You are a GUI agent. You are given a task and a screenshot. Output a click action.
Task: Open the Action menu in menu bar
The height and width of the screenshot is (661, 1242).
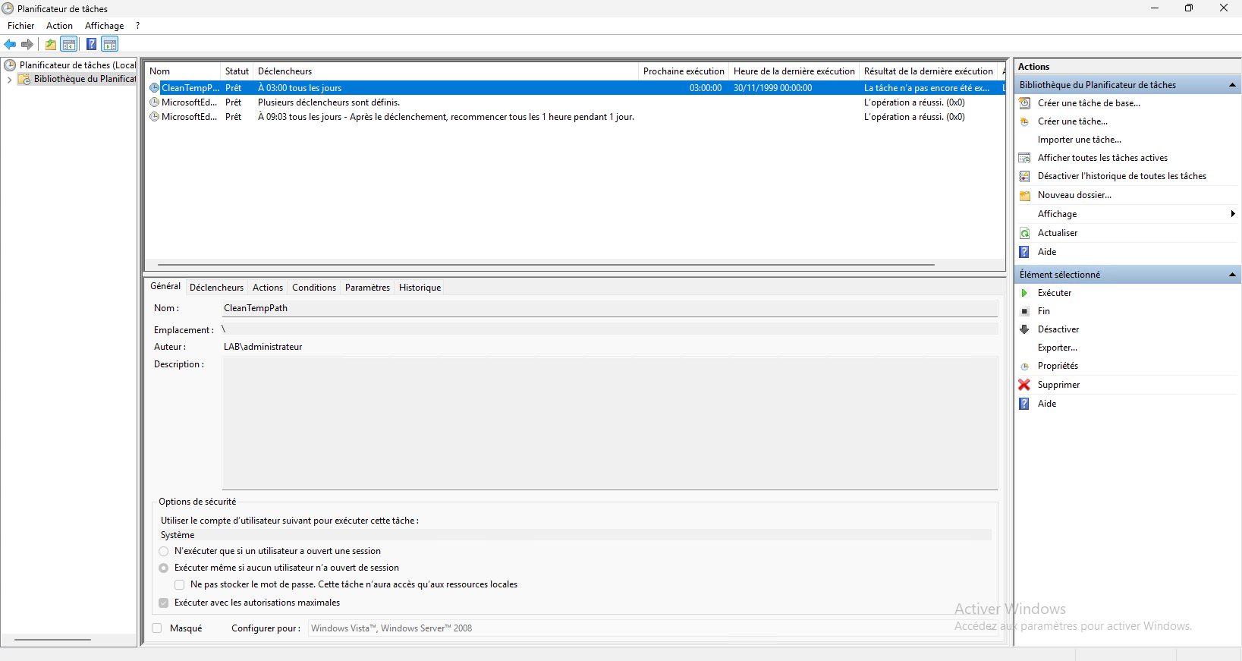[x=59, y=26]
